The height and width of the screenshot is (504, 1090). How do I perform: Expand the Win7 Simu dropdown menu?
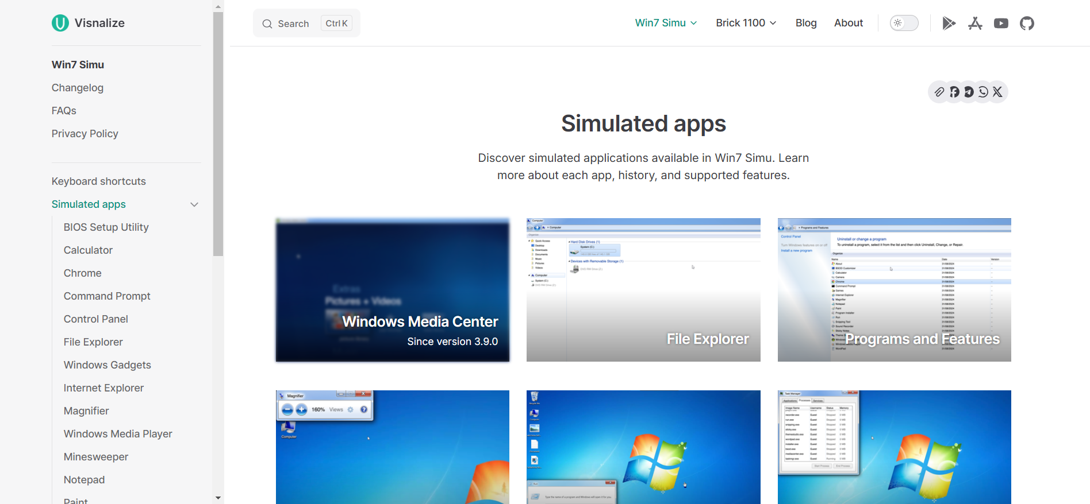coord(666,23)
